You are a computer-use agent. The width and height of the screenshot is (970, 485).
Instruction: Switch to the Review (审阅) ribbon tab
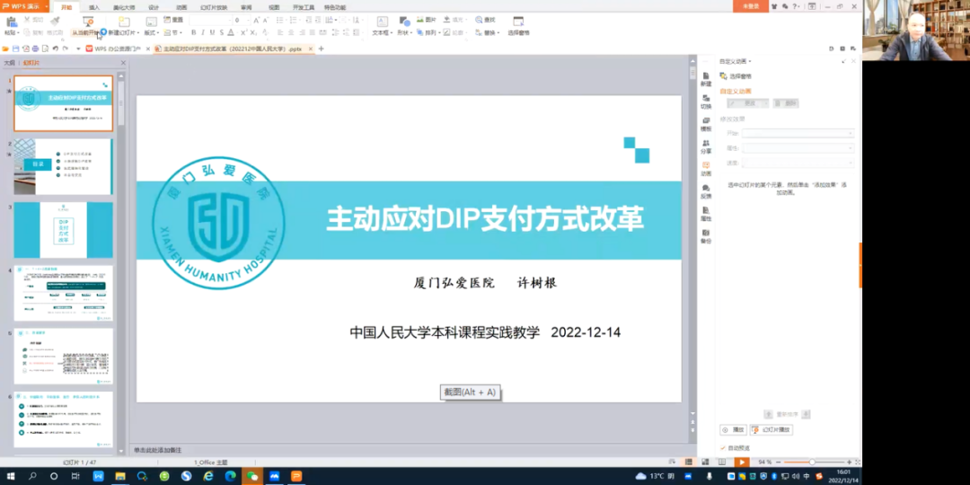[x=245, y=7]
